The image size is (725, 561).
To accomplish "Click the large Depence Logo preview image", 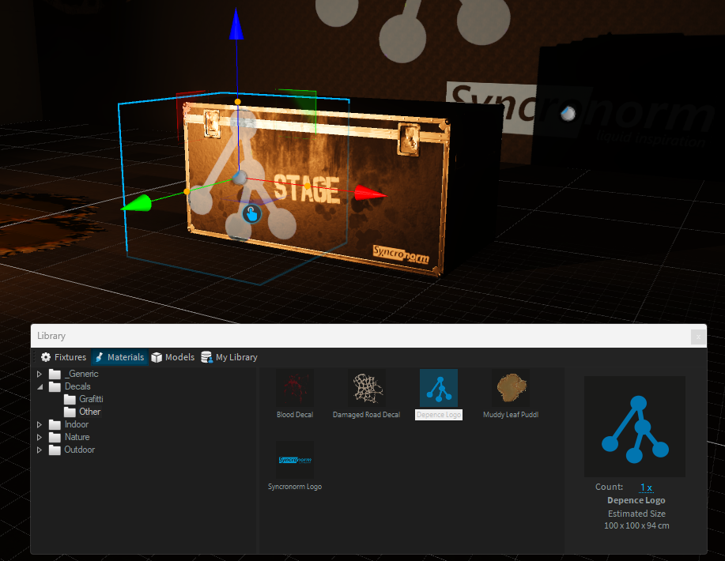I will 635,427.
